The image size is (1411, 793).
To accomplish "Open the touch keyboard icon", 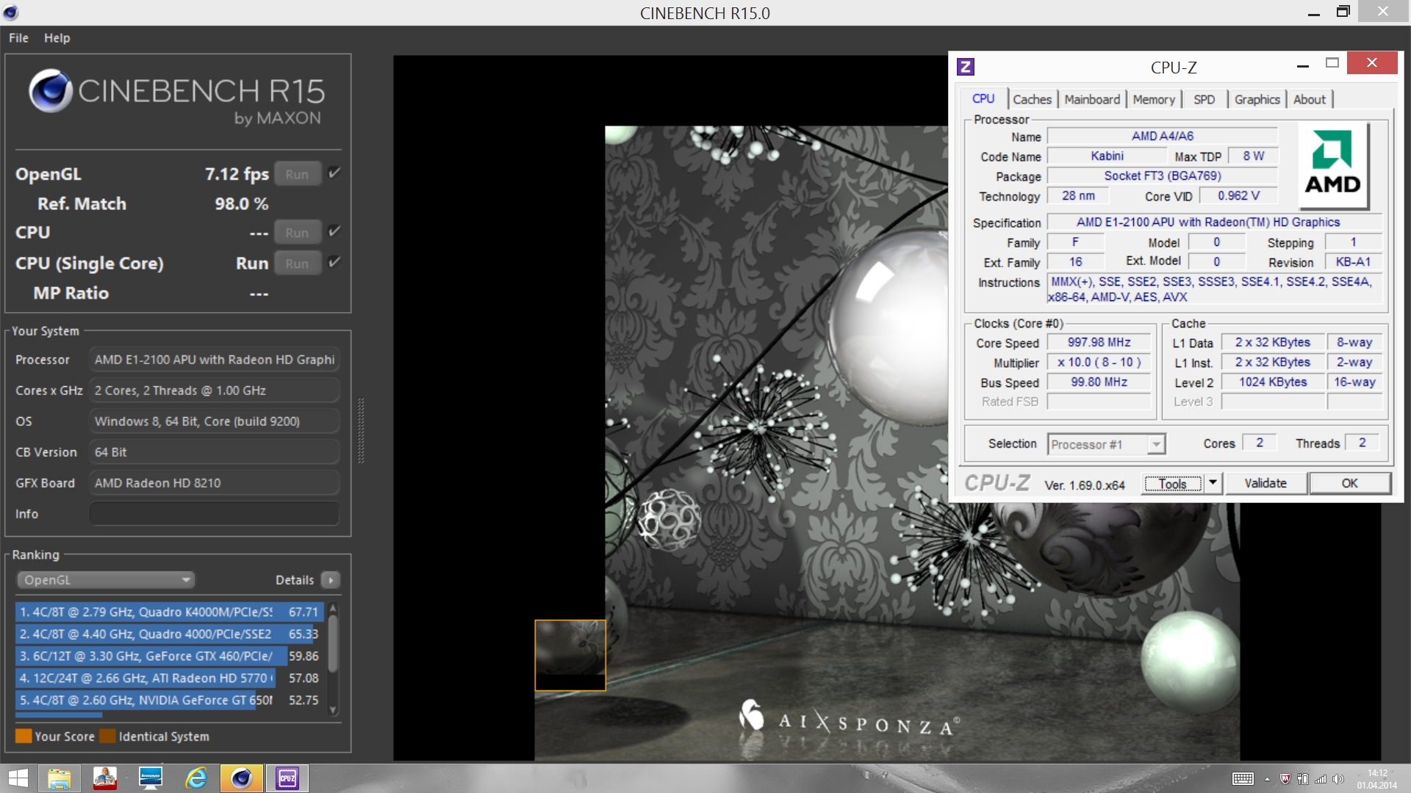I will pos(1243,779).
